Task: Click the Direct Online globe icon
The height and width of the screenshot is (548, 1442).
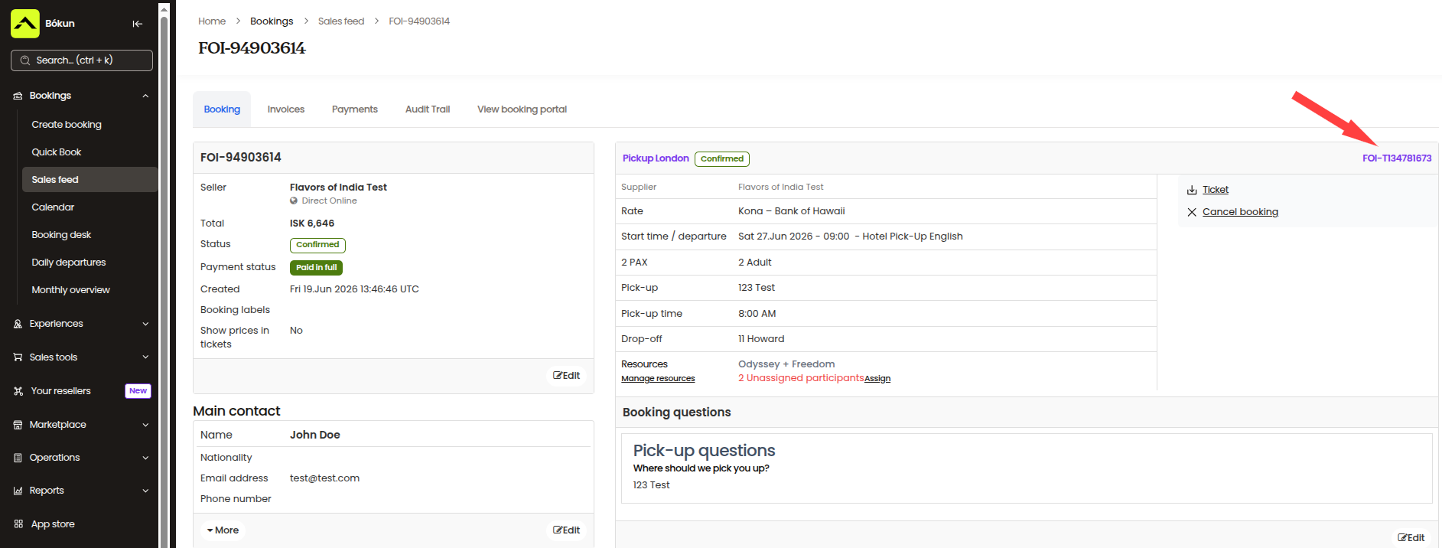Action: pyautogui.click(x=294, y=201)
